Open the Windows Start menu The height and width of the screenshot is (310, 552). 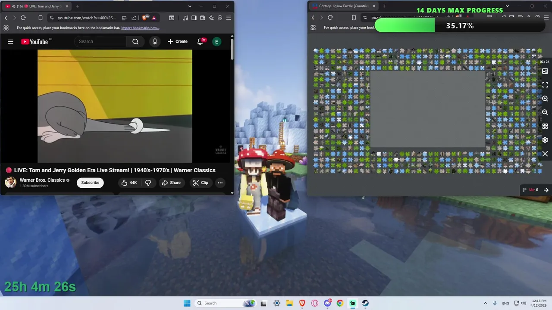point(187,303)
